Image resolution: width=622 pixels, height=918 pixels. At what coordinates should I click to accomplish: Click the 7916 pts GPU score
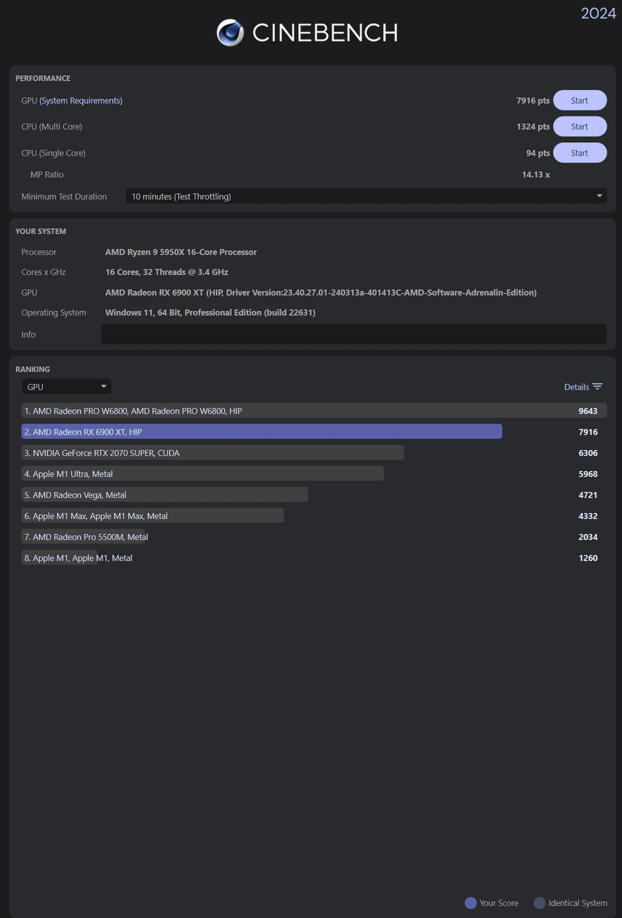click(x=533, y=101)
